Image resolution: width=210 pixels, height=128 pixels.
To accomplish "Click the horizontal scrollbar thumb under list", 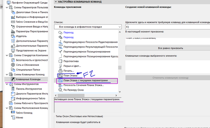I will point(71,95).
